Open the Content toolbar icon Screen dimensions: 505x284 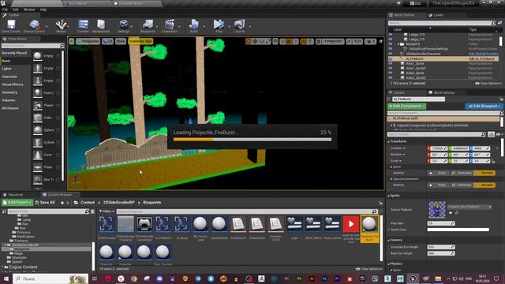point(83,26)
